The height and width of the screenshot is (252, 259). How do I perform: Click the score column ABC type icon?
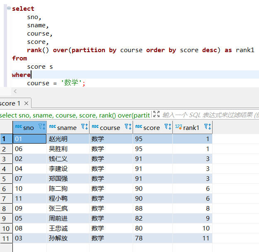pos(139,127)
